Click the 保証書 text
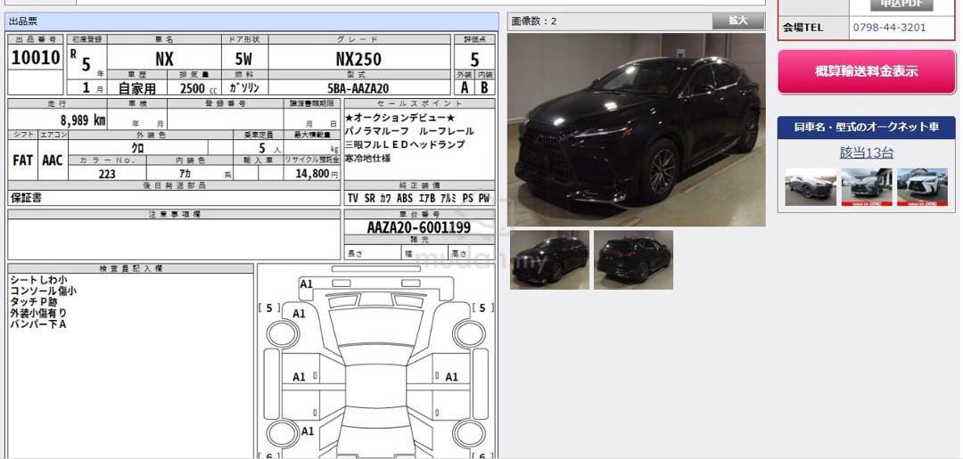Viewport: 963px width, 459px height. point(27,198)
